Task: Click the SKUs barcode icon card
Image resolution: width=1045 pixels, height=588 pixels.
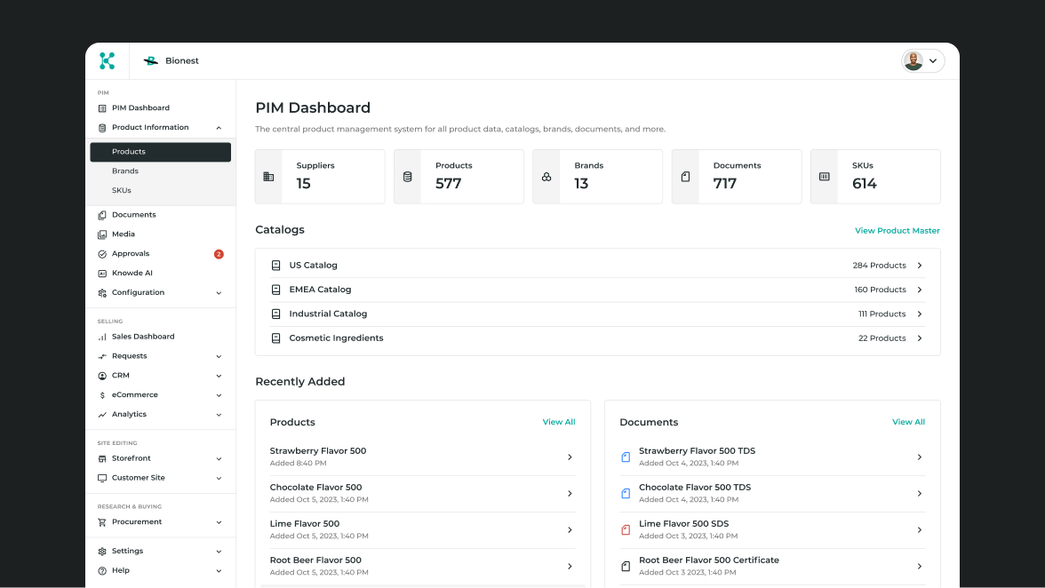Action: 824,177
